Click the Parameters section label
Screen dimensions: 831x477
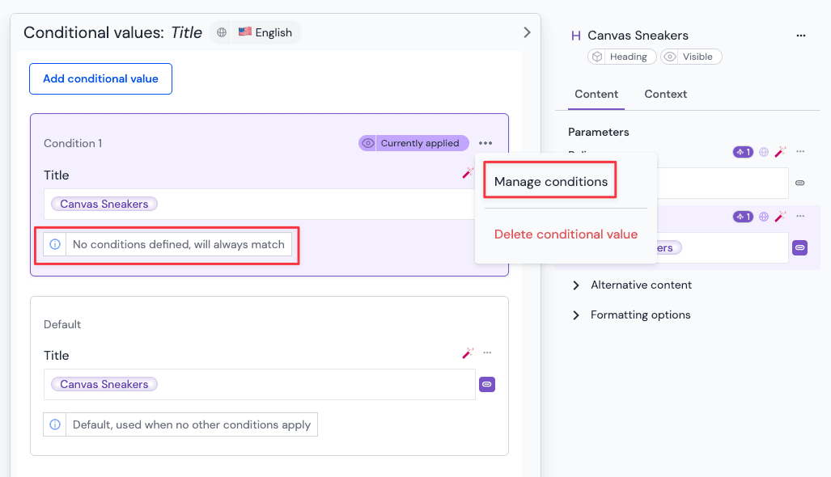pyautogui.click(x=598, y=132)
